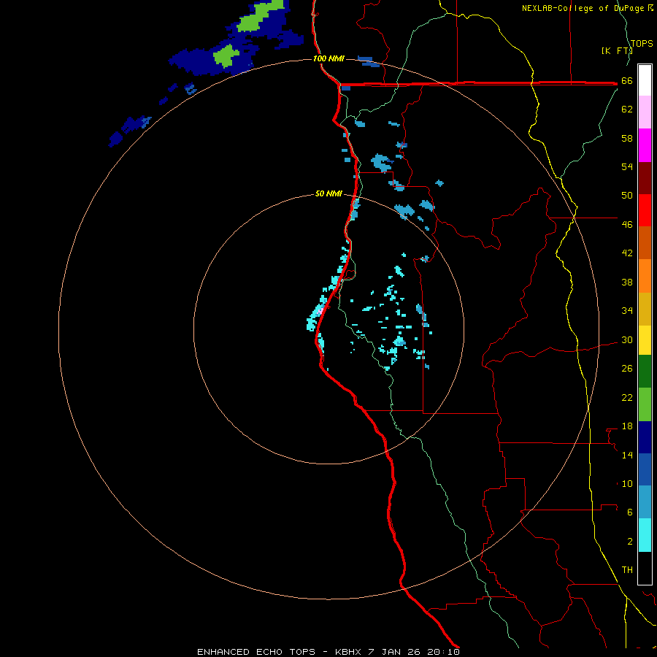Screen dimensions: 657x657
Task: Click the "TOPS" legend heading
Action: click(642, 44)
